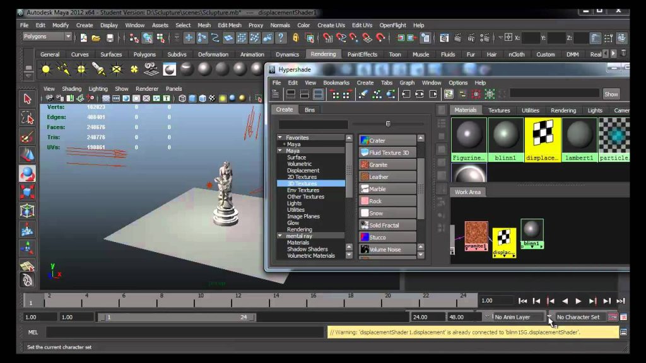Choose the Paint Selection tool
The width and height of the screenshot is (646, 363).
pyautogui.click(x=27, y=137)
